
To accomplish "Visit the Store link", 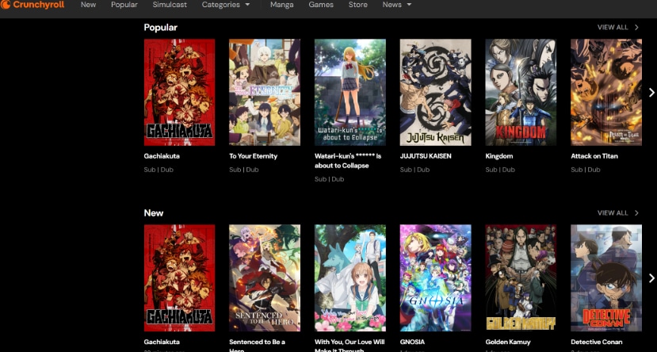I will click(x=358, y=5).
